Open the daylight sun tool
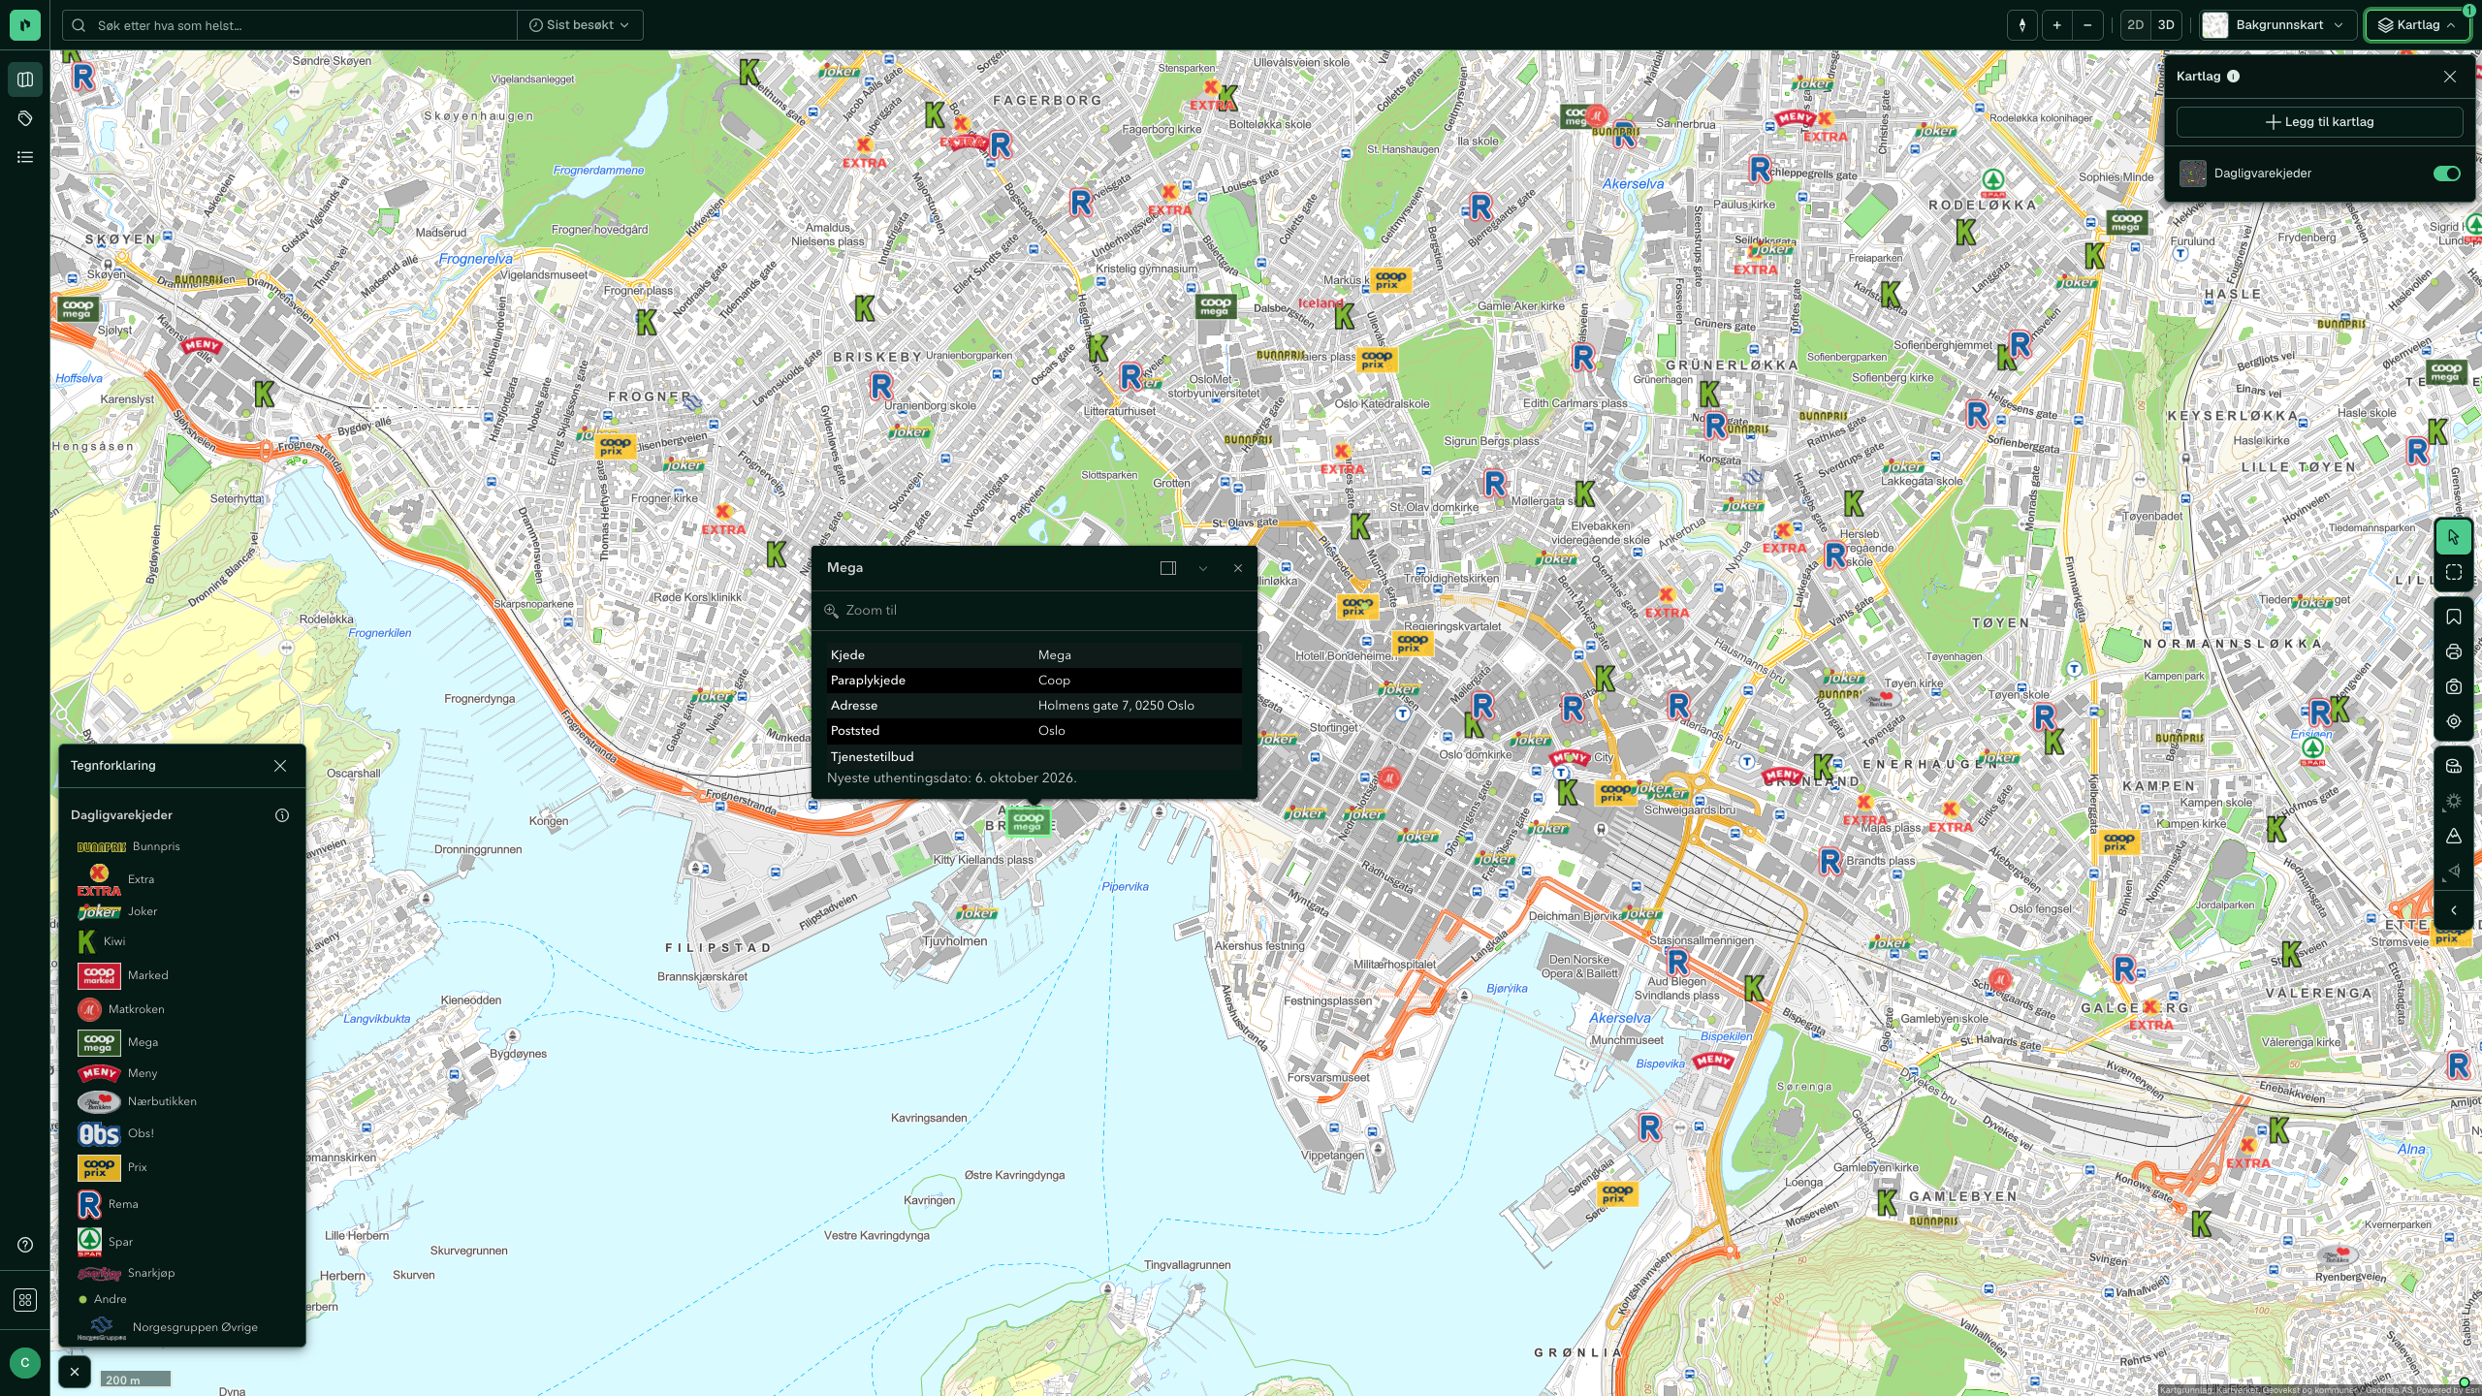2482x1396 pixels. coord(2453,801)
